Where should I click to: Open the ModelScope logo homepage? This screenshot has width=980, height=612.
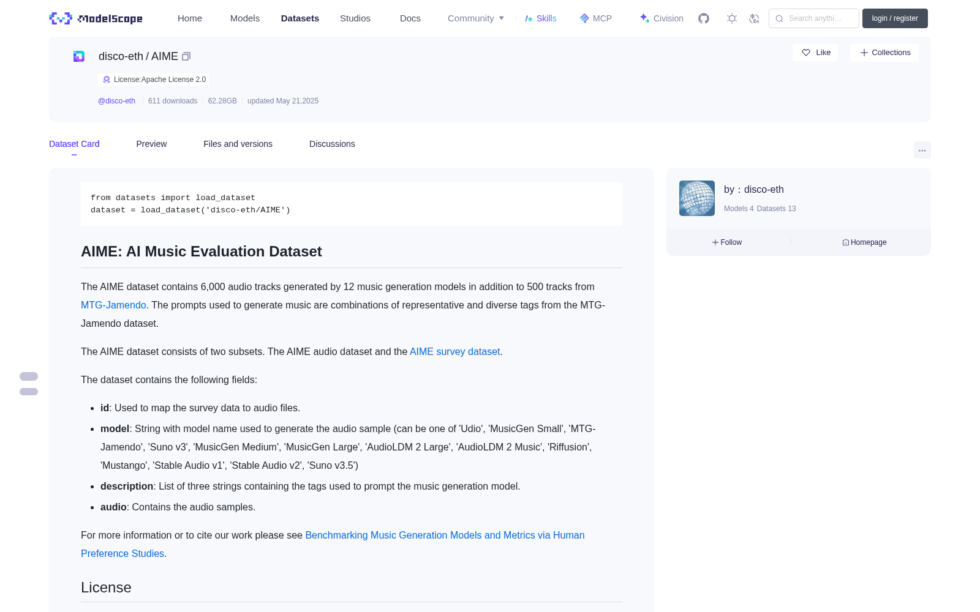pyautogui.click(x=96, y=18)
